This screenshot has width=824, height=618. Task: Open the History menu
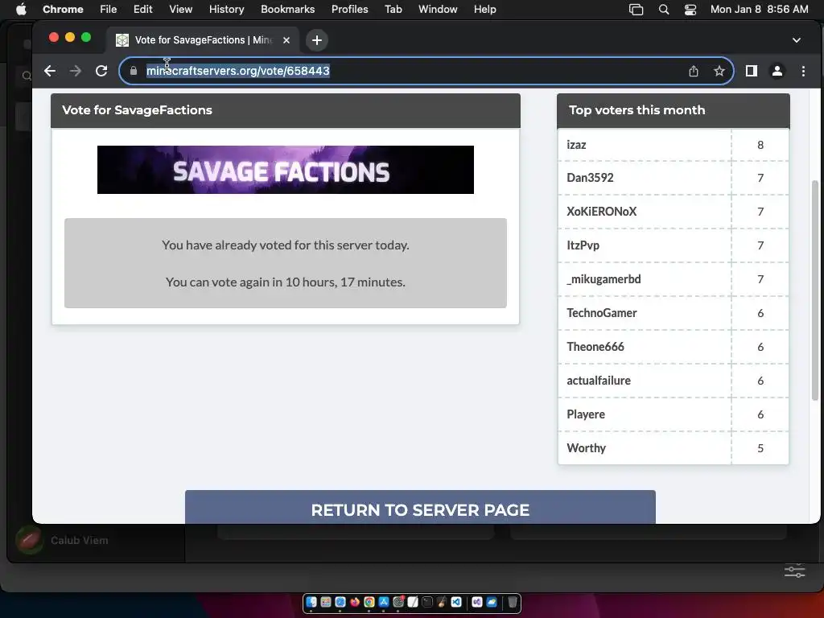tap(226, 10)
